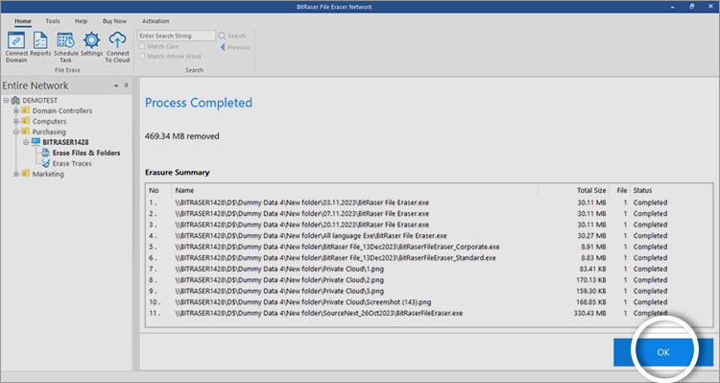Viewport: 720px width, 383px height.
Task: Open Reports from the ribbon
Action: click(x=40, y=44)
